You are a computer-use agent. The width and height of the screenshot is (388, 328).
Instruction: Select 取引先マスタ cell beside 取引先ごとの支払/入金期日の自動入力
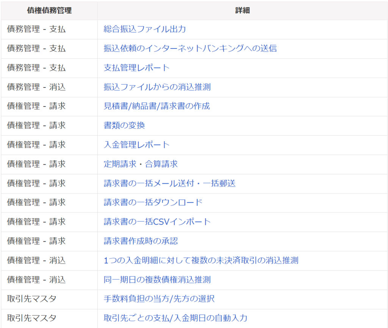click(x=49, y=318)
